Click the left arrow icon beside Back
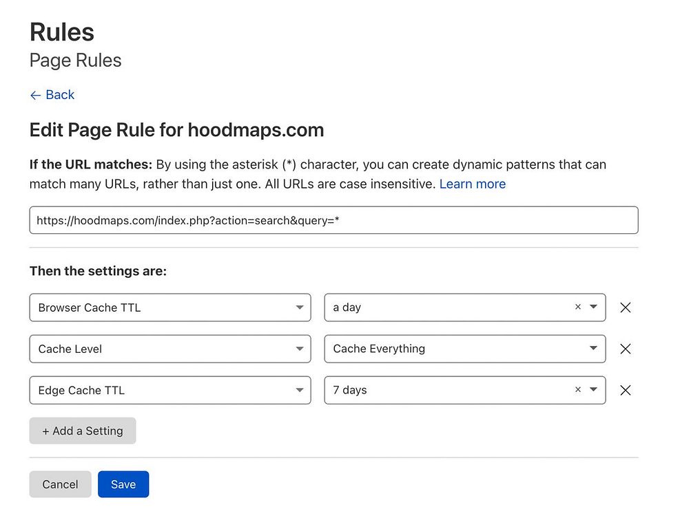The width and height of the screenshot is (689, 529). click(x=35, y=96)
